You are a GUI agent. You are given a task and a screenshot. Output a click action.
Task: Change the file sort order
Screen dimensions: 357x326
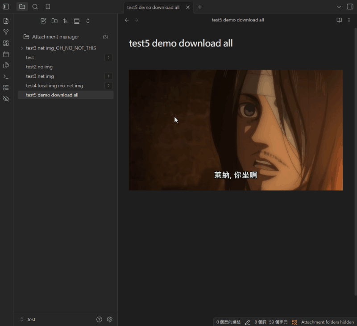click(66, 21)
